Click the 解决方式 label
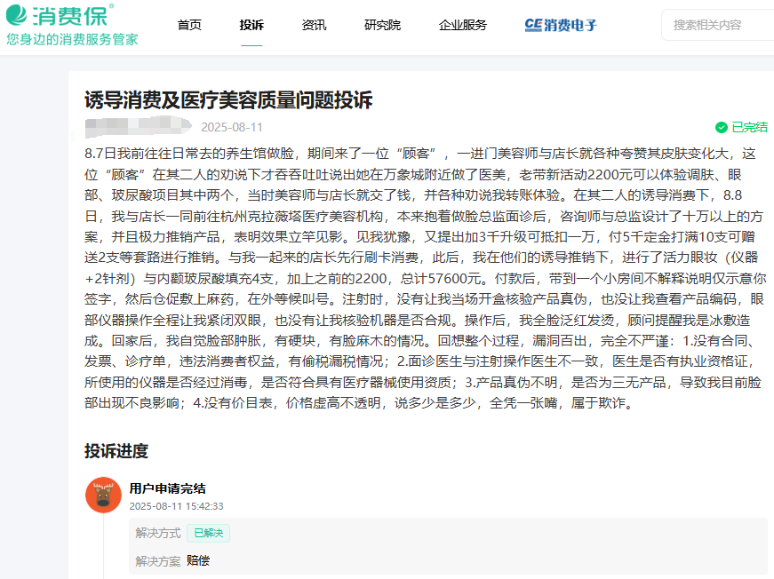774x579 pixels. (x=158, y=533)
